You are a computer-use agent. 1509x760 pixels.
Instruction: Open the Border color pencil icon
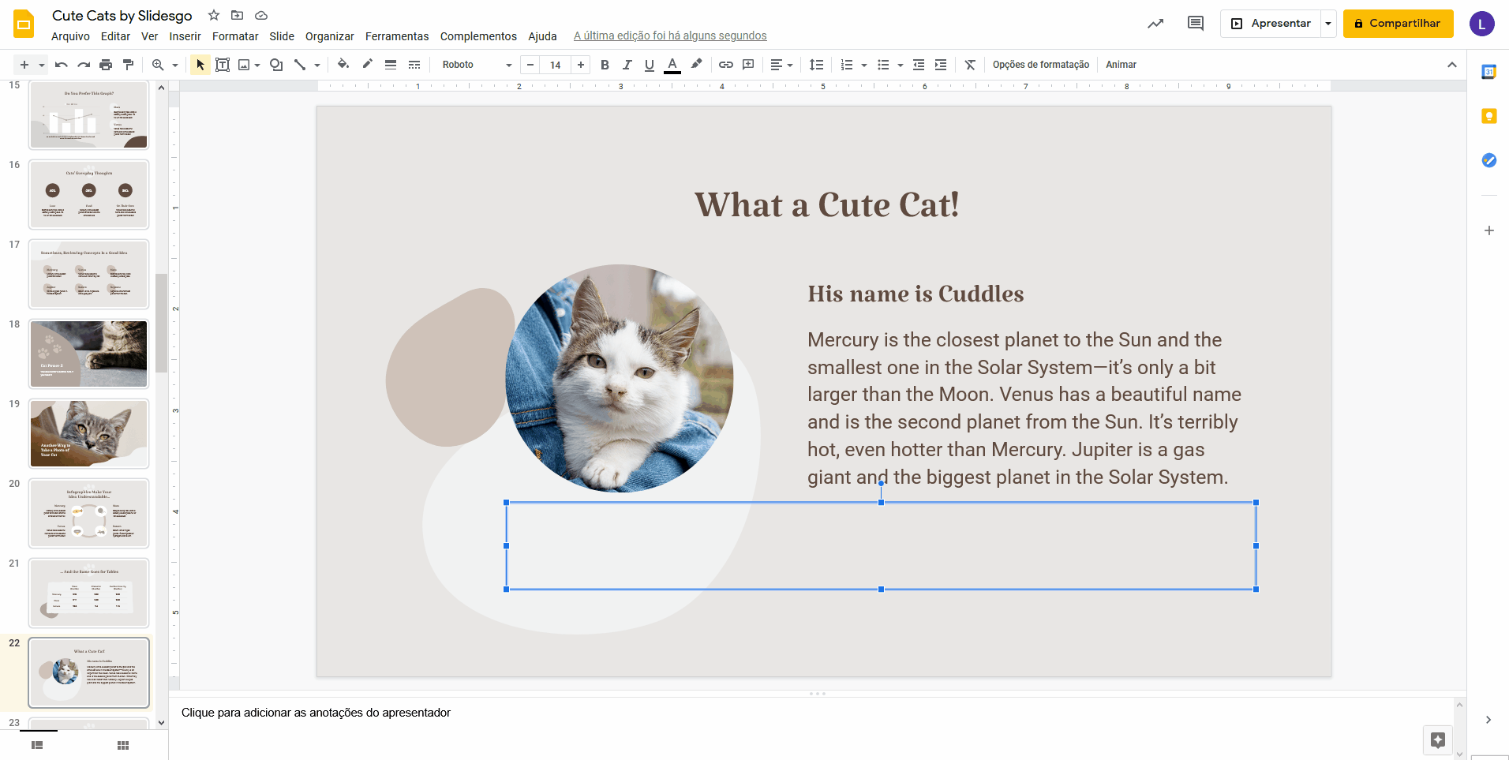point(367,65)
